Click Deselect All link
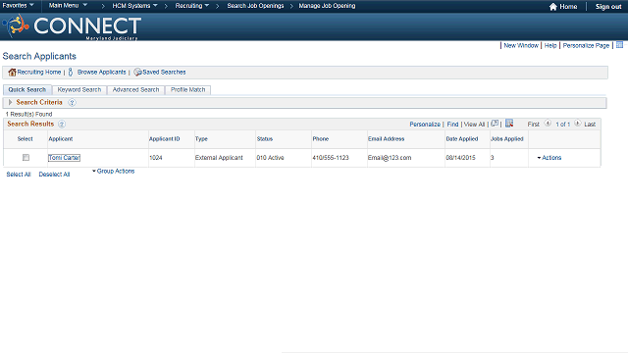The height and width of the screenshot is (353, 628). 55,175
